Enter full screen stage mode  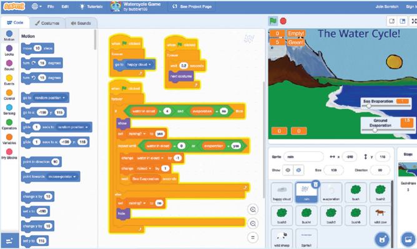[x=413, y=21]
